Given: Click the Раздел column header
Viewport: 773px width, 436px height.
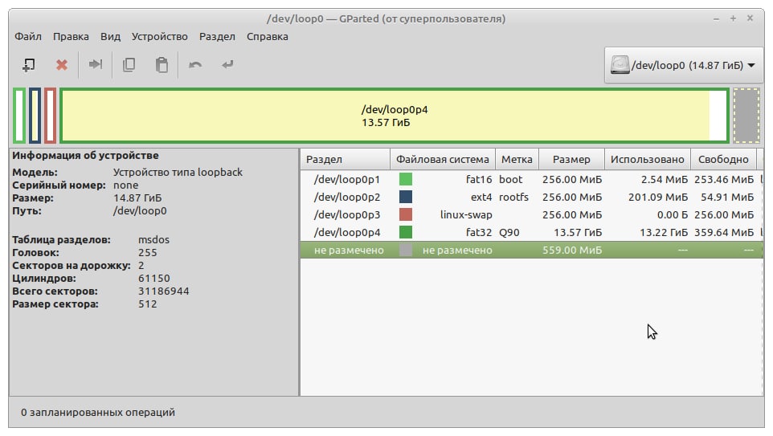Looking at the screenshot, I should click(345, 159).
